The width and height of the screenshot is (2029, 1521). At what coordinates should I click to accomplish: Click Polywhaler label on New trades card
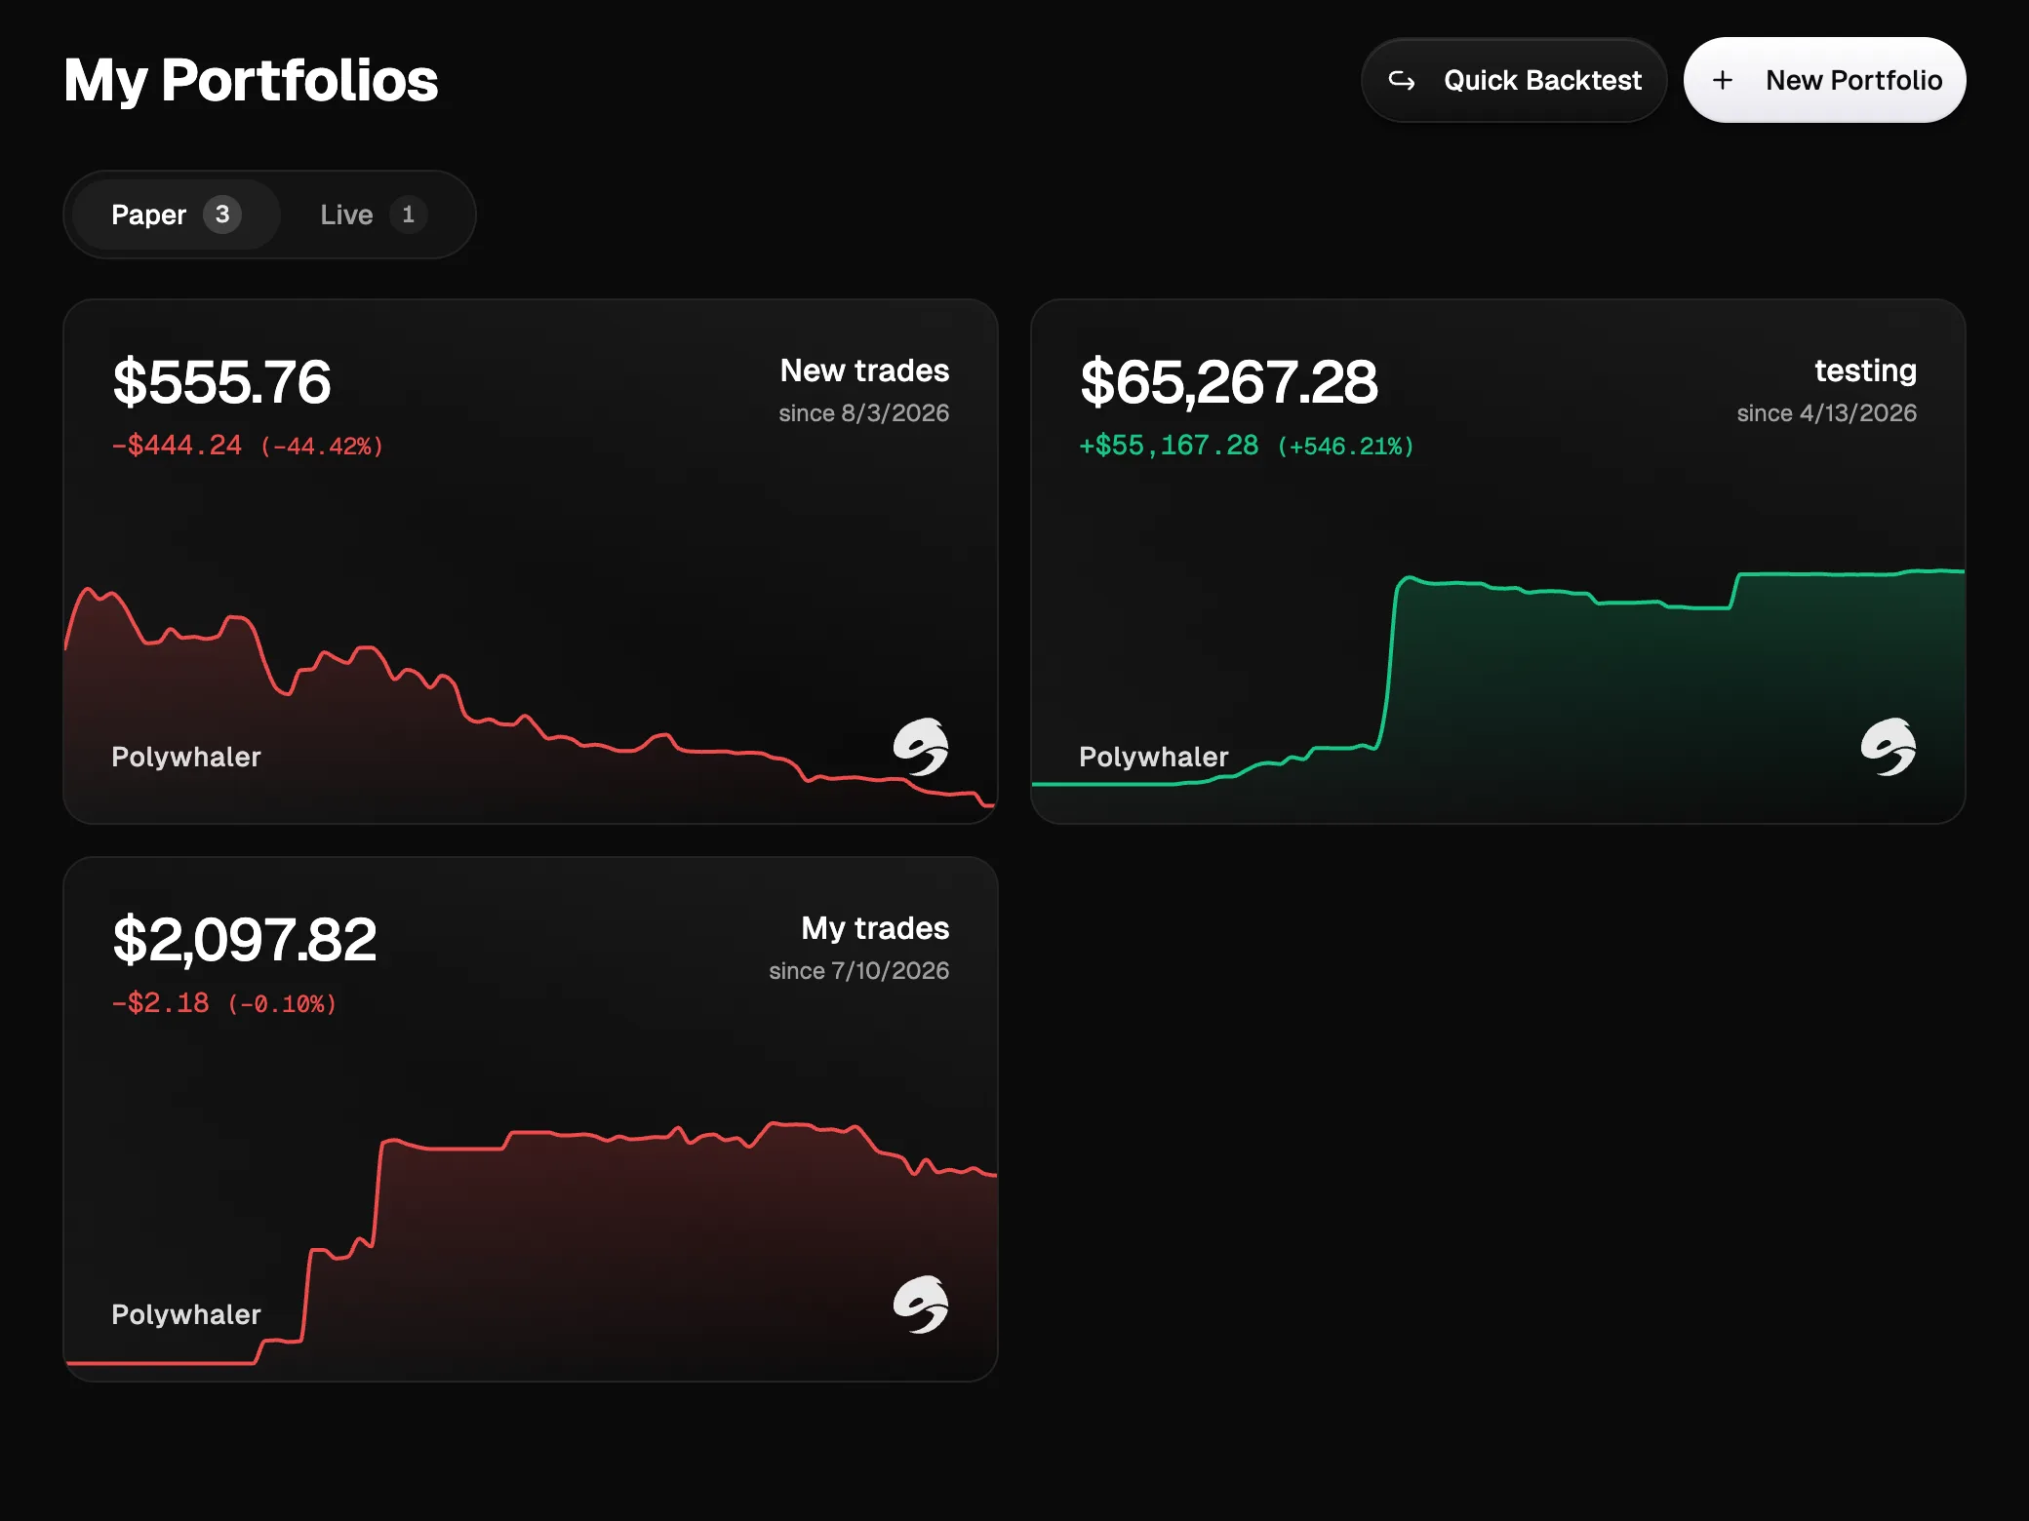[186, 757]
